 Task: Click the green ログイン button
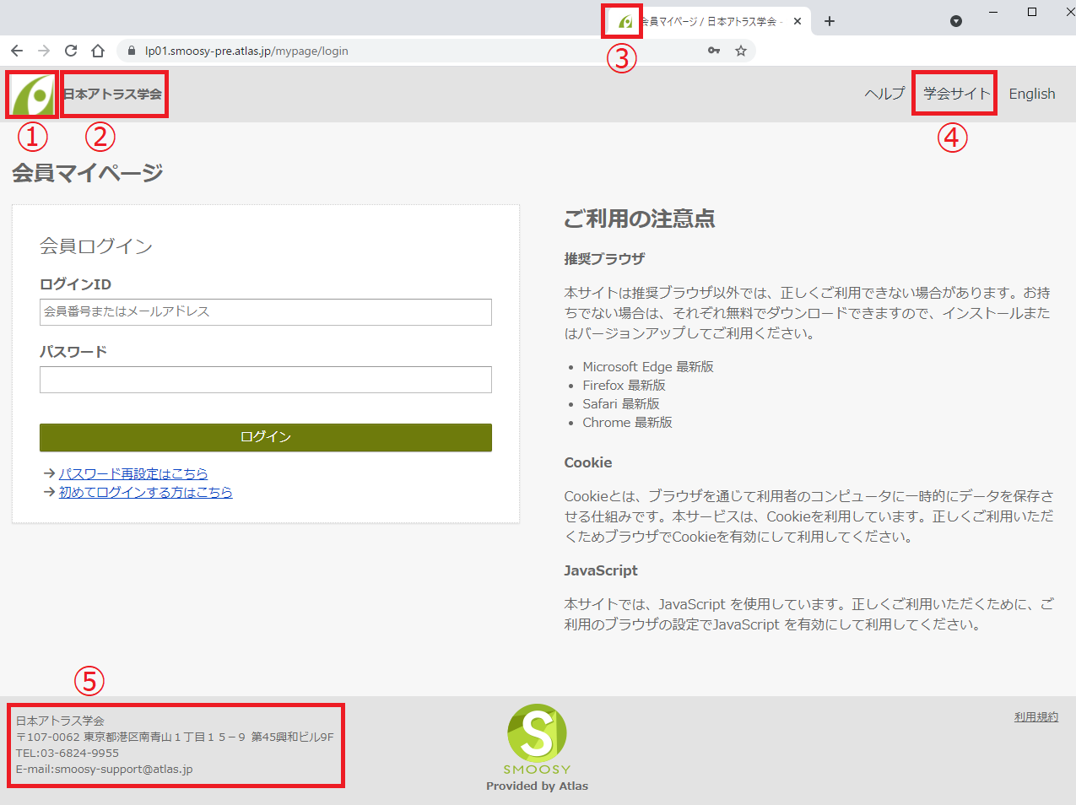[266, 437]
